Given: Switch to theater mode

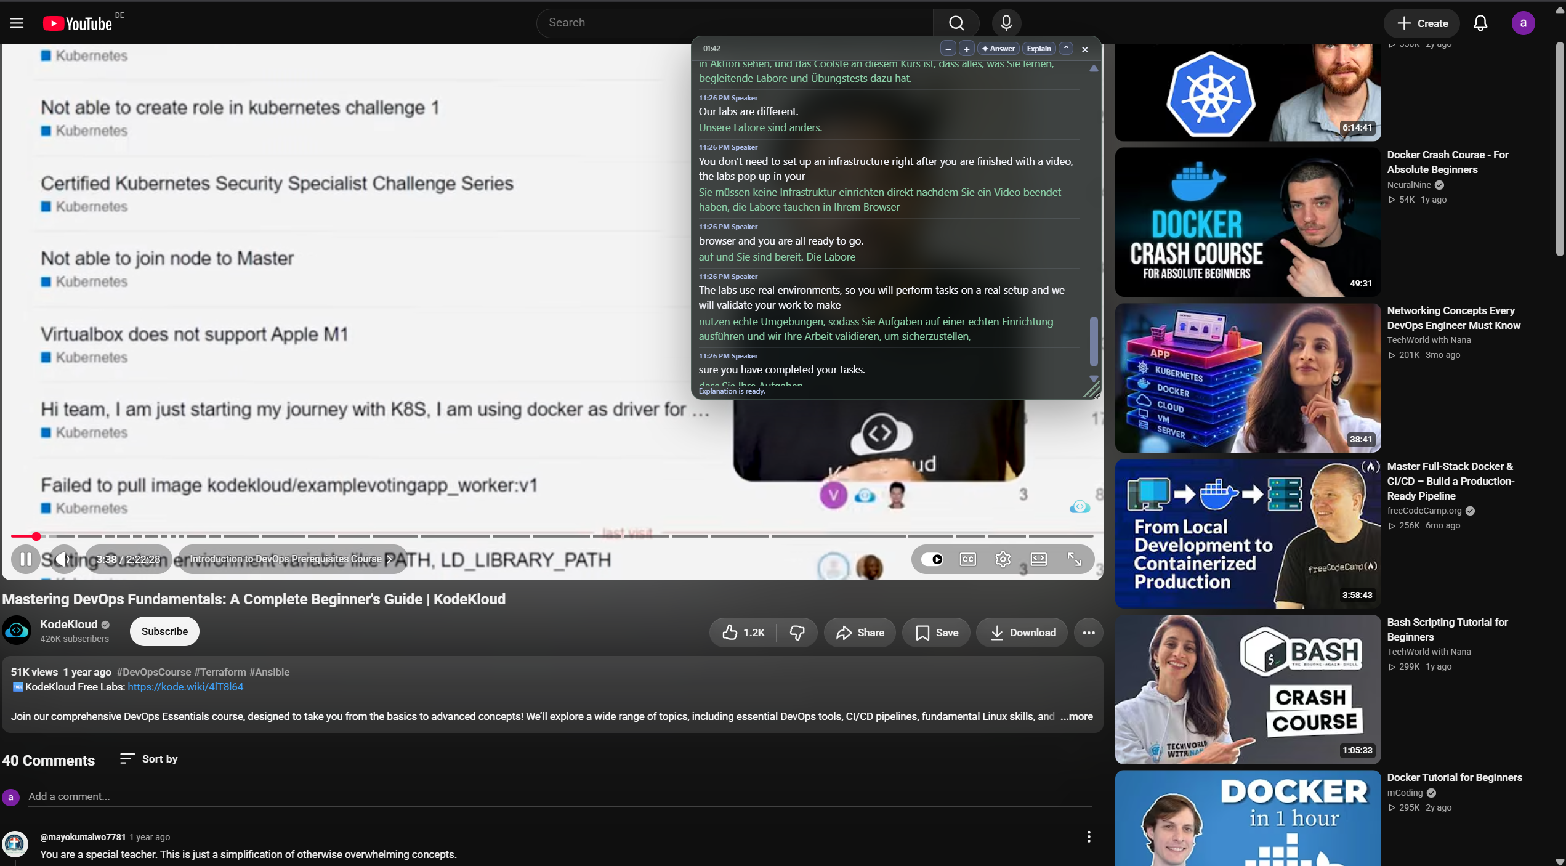Looking at the screenshot, I should (1039, 559).
